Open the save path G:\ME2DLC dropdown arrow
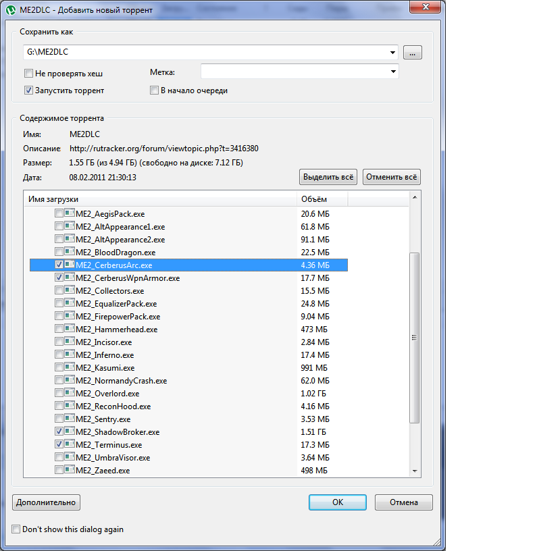539x551 pixels. 392,53
